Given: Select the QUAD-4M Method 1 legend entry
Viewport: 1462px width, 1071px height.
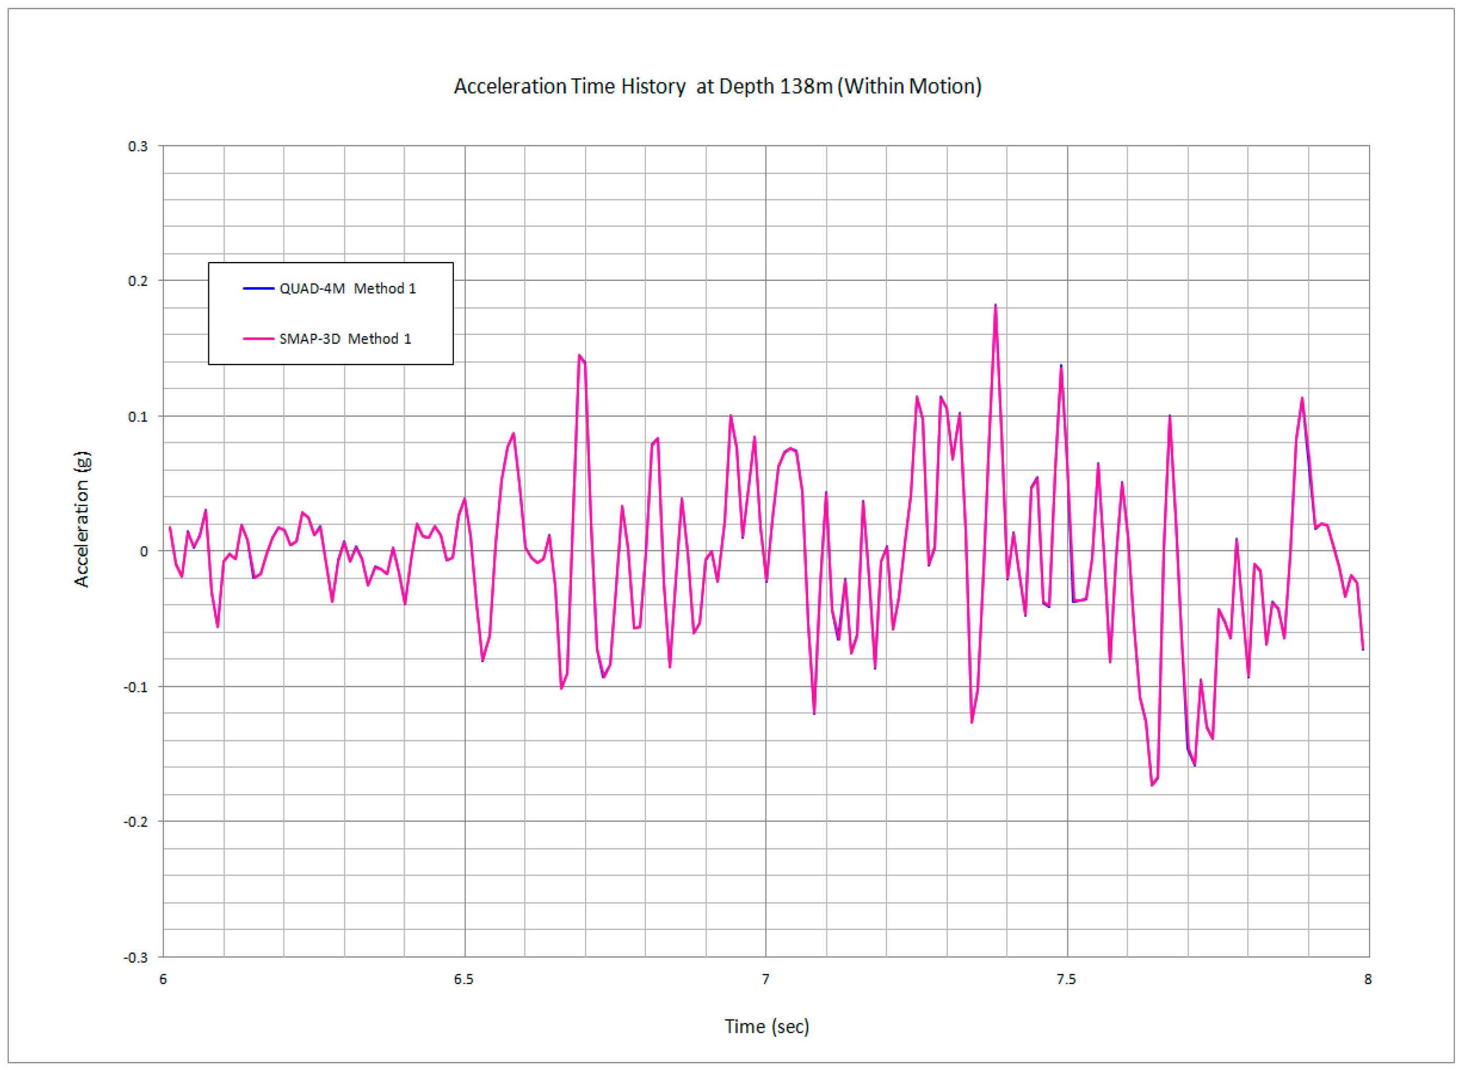Looking at the screenshot, I should click(347, 289).
